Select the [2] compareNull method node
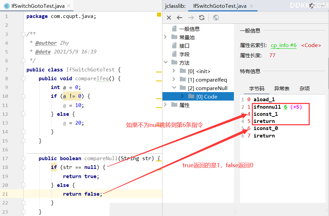Viewport: 329px width, 216px height. (x=208, y=88)
